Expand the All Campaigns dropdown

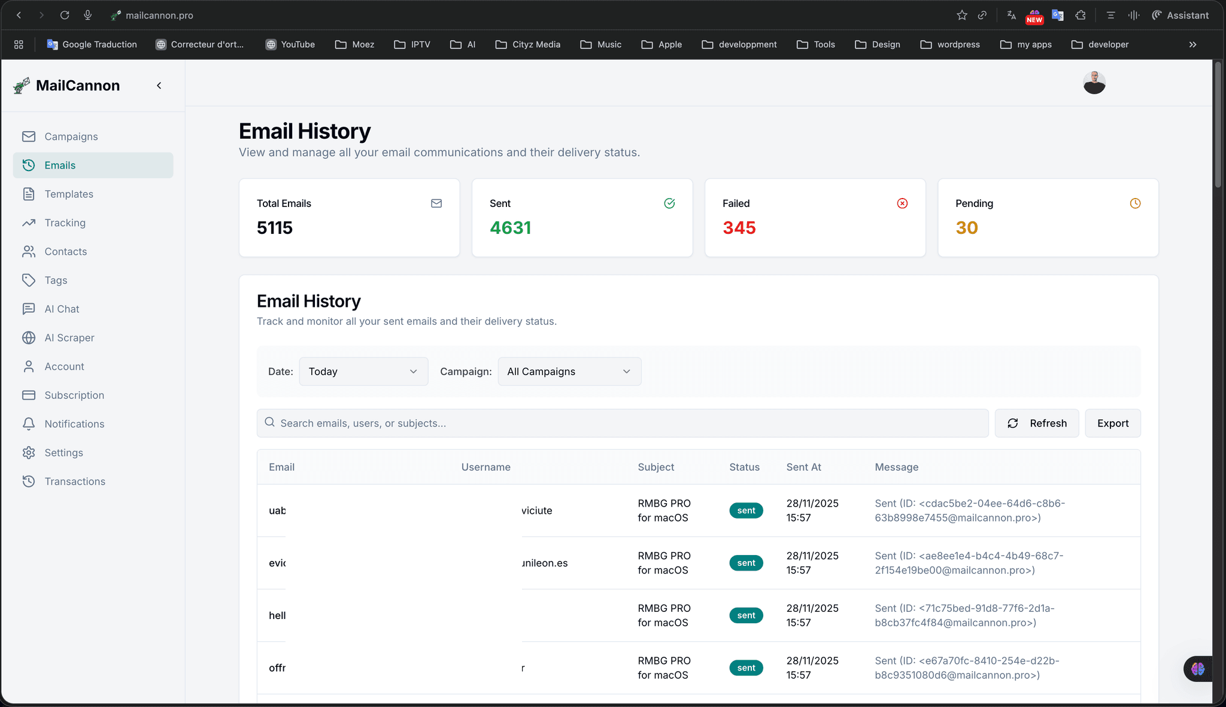click(569, 371)
